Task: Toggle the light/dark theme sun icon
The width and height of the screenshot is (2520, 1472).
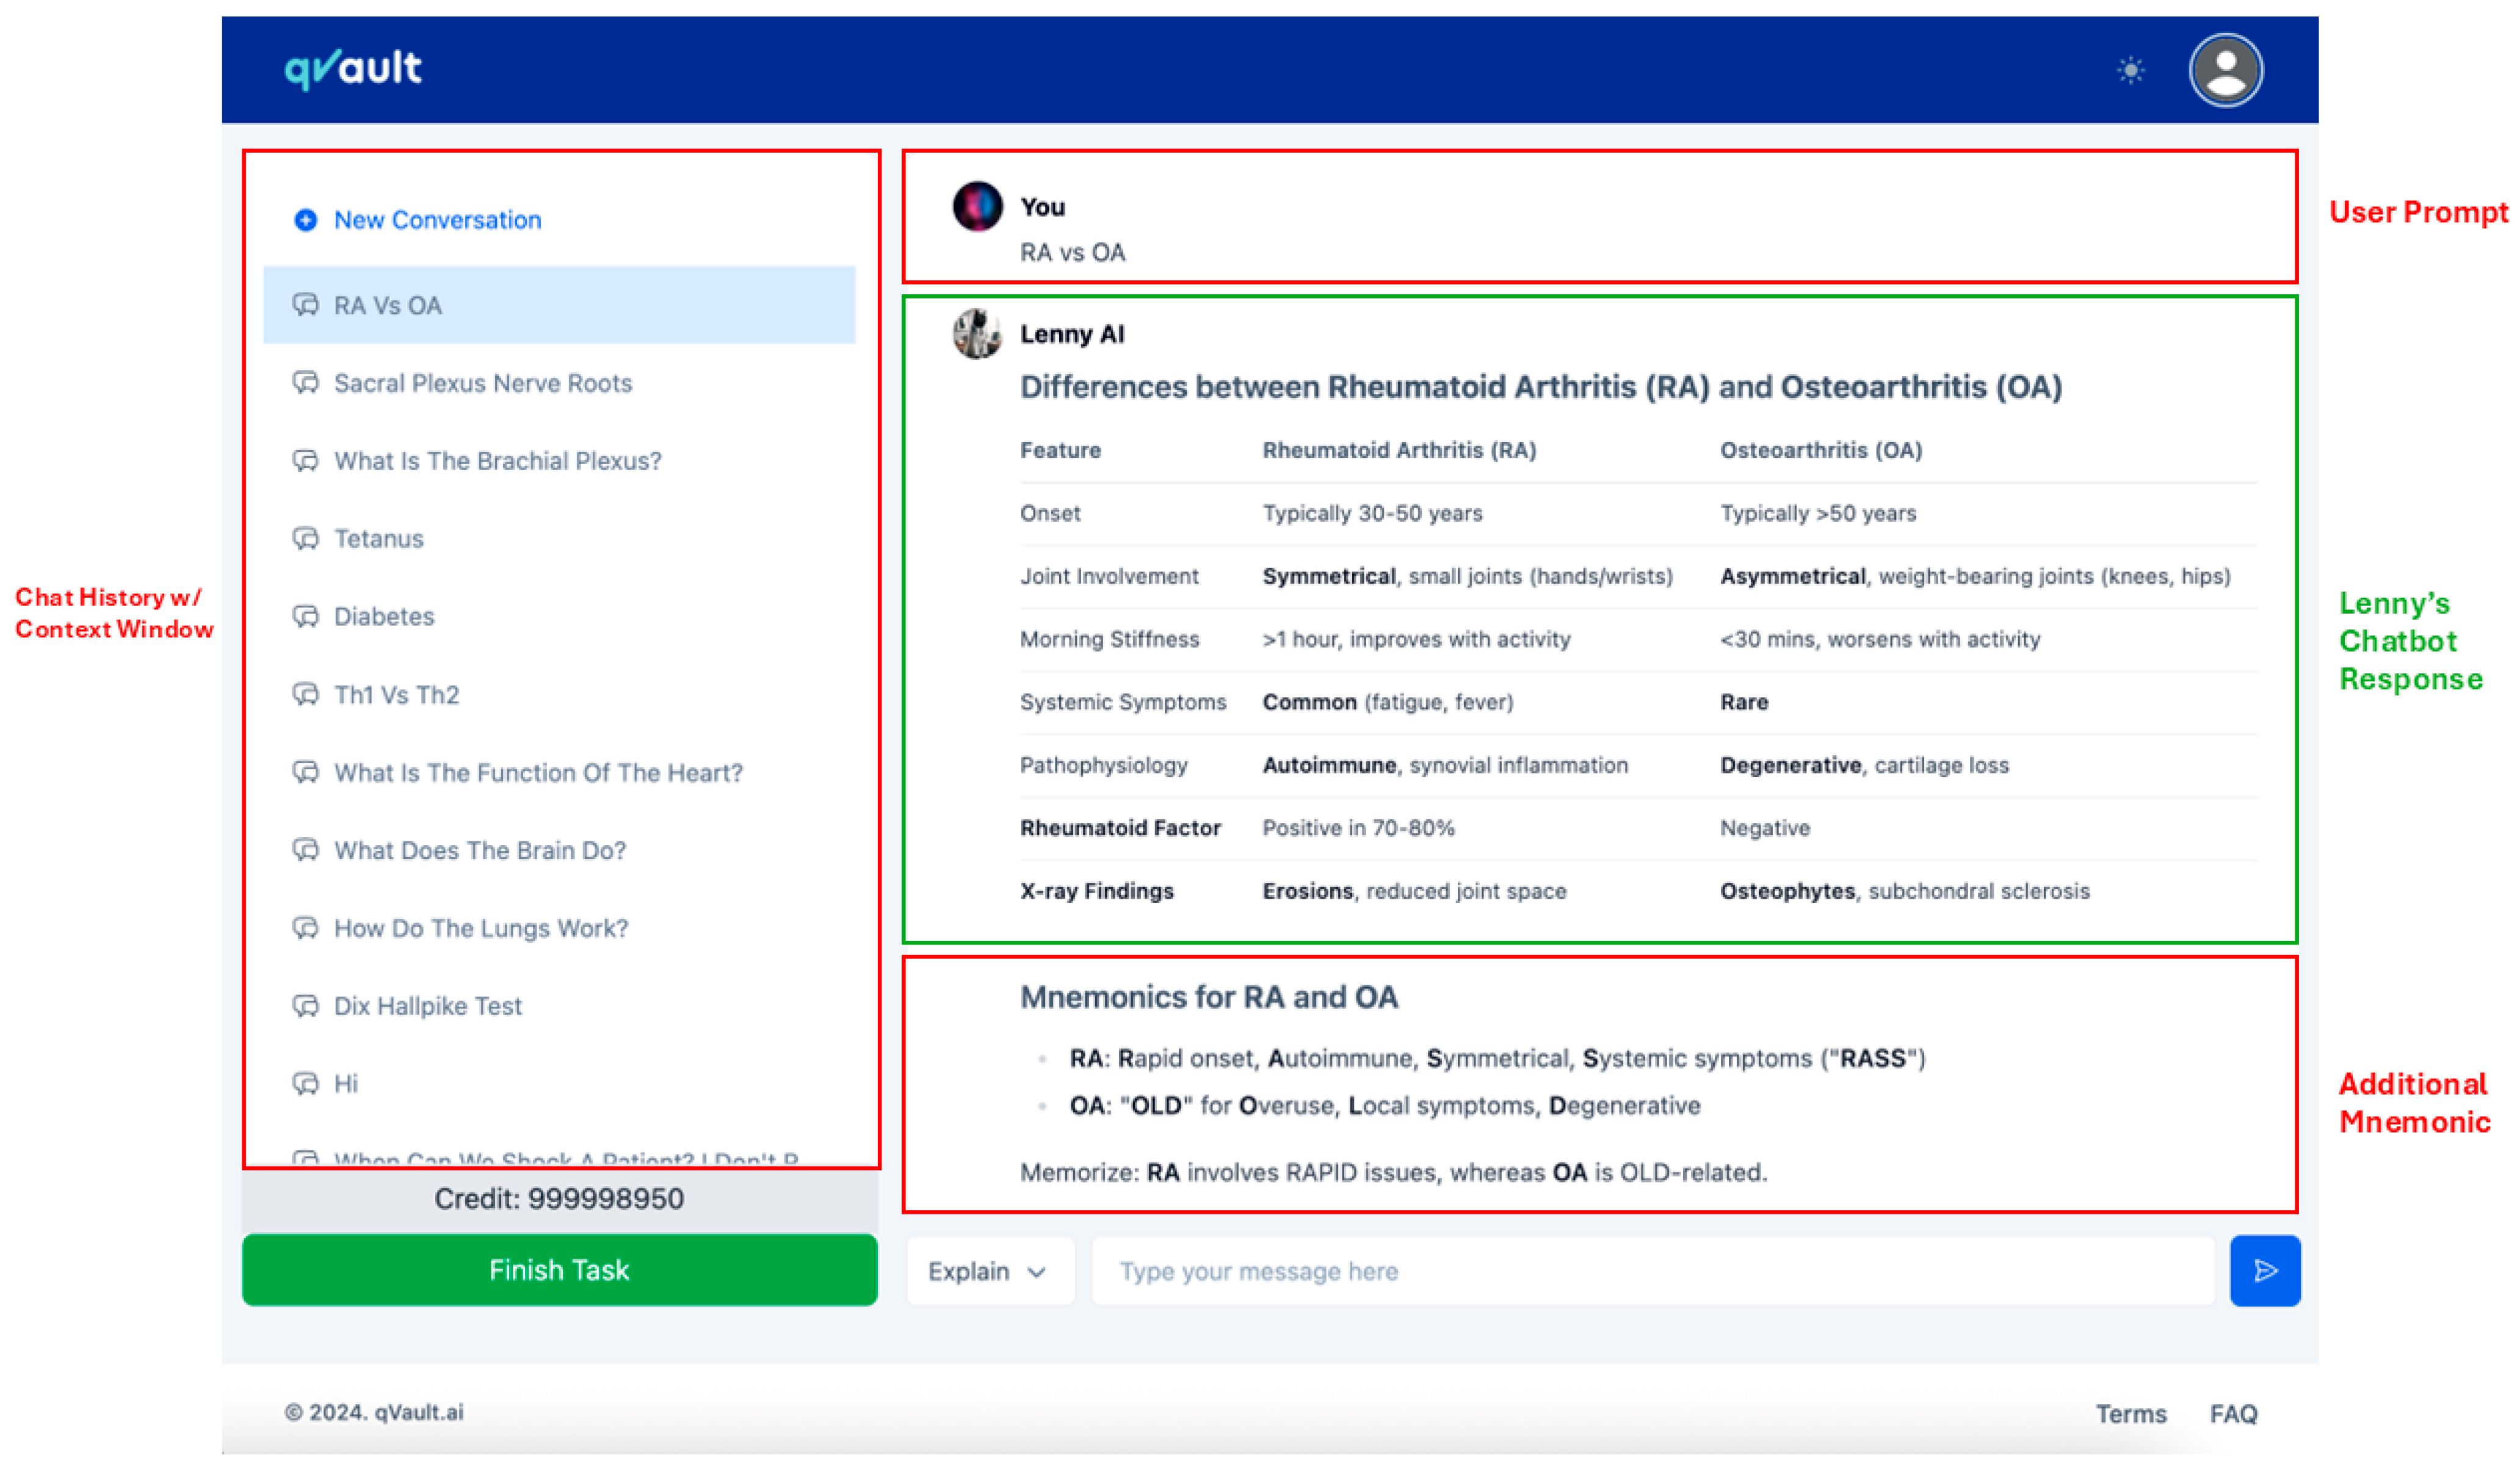Action: point(2131,71)
